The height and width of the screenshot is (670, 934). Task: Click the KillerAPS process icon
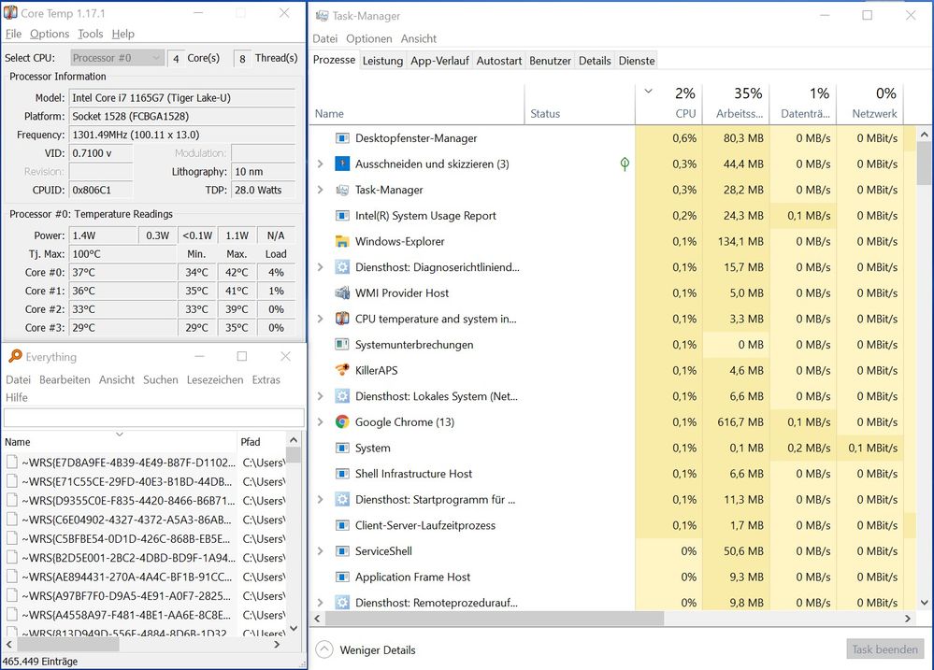tap(342, 370)
